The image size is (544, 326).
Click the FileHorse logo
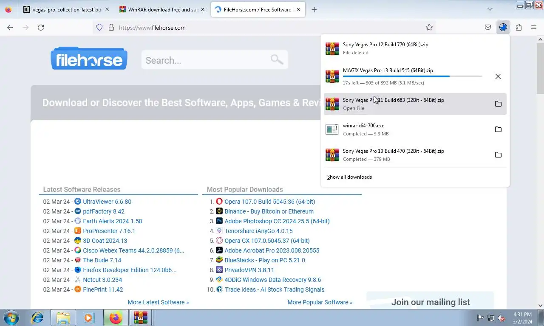coord(89,58)
